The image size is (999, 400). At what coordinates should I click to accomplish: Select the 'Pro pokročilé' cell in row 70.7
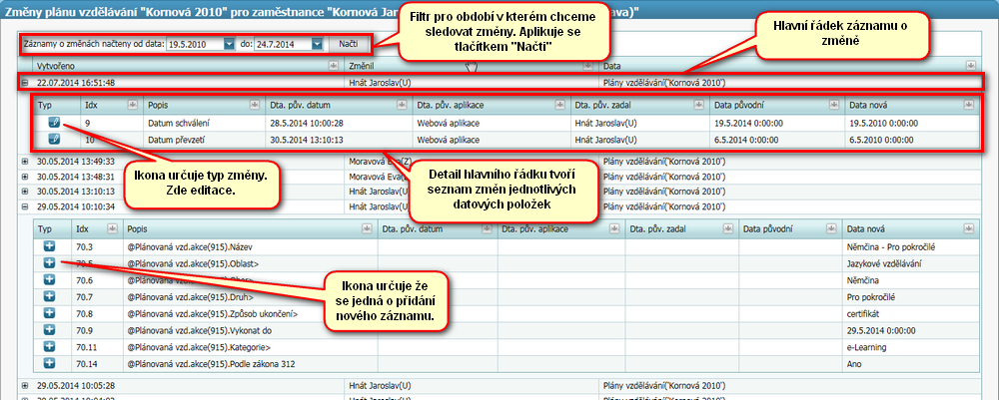tap(910, 297)
